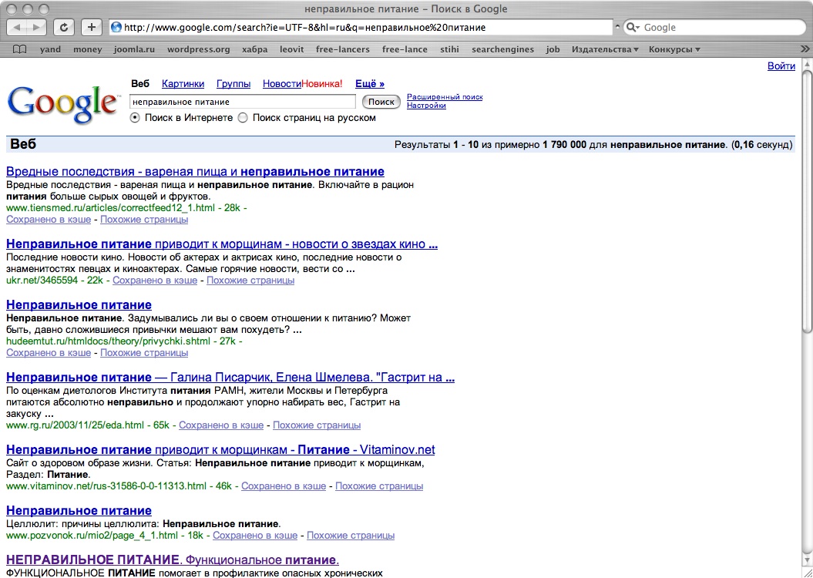Open 'Похожие страницы' for the ukr.net result
Image resolution: width=813 pixels, height=578 pixels.
(x=250, y=281)
